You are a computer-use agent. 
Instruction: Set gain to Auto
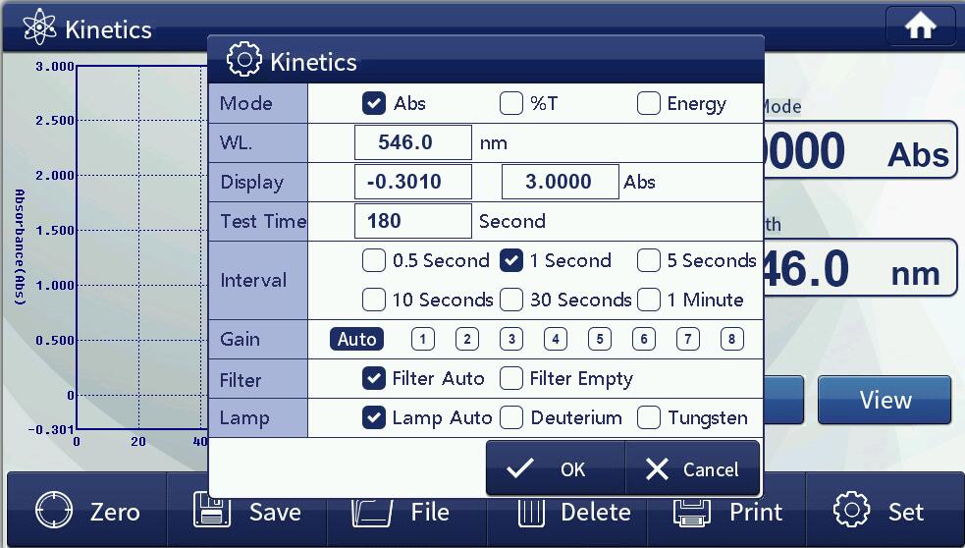point(356,339)
